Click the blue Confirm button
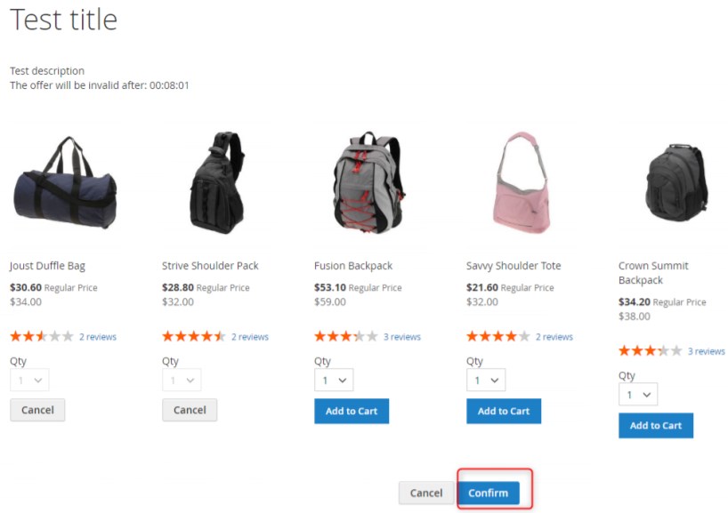 [x=489, y=493]
